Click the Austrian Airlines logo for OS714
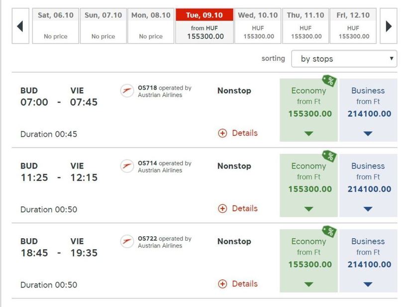 pyautogui.click(x=127, y=166)
